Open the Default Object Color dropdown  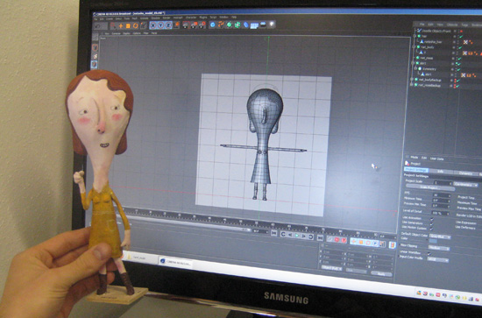click(x=440, y=237)
